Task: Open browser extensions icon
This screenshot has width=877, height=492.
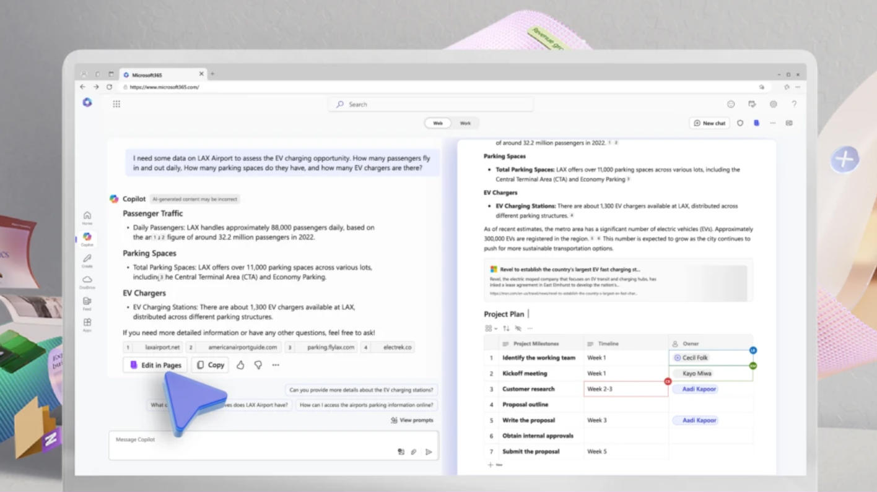Action: click(x=787, y=87)
